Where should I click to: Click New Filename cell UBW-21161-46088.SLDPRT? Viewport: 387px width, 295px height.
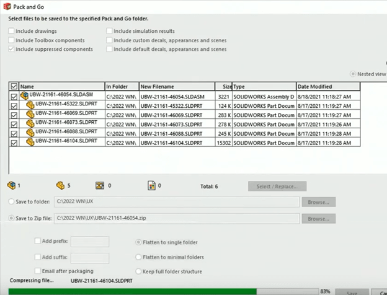click(177, 134)
